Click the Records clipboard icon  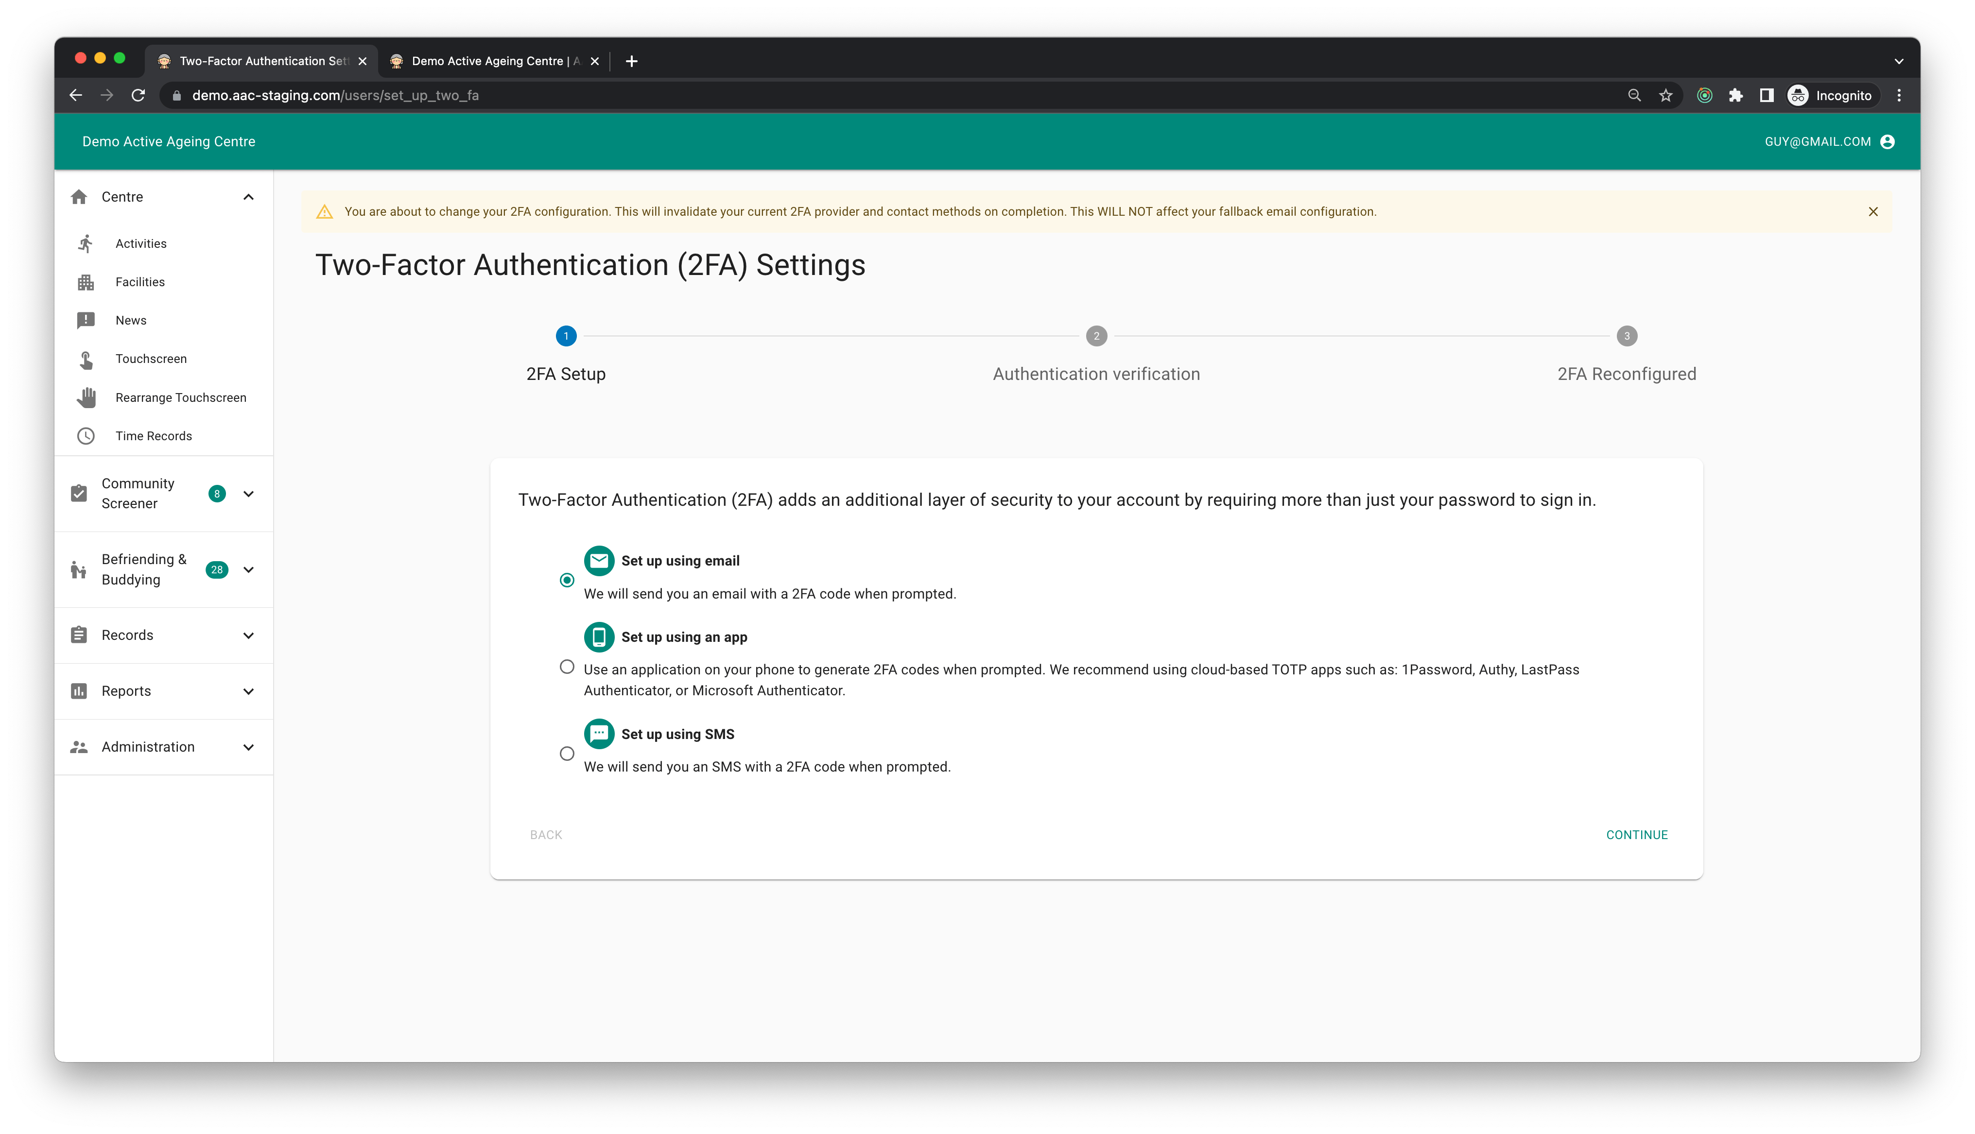tap(79, 636)
